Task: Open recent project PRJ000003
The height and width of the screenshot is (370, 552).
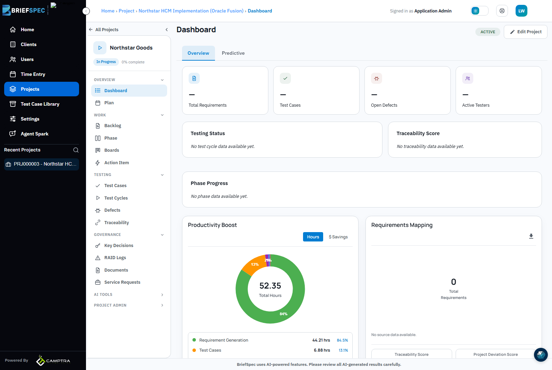Action: pyautogui.click(x=42, y=164)
